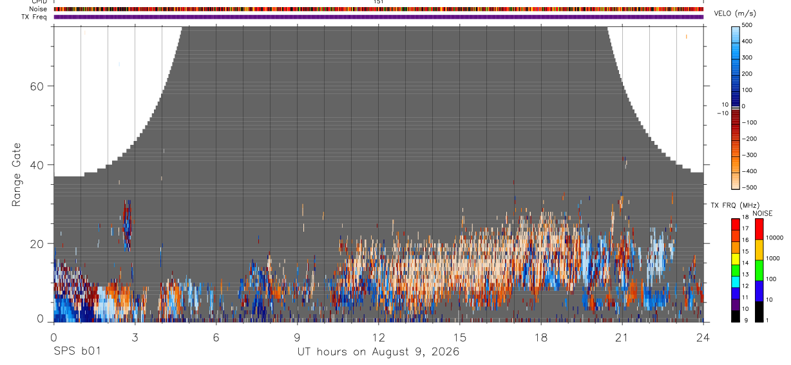
Task: Click the green 100 noise level swatch
Action: (x=759, y=270)
